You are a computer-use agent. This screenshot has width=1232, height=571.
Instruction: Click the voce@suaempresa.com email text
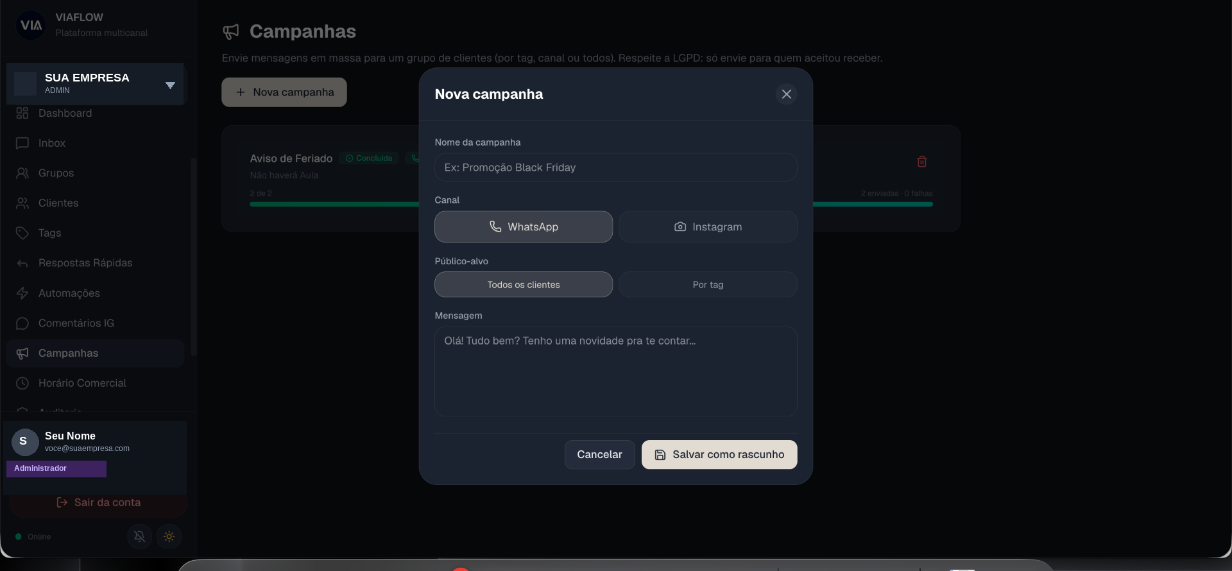click(87, 448)
